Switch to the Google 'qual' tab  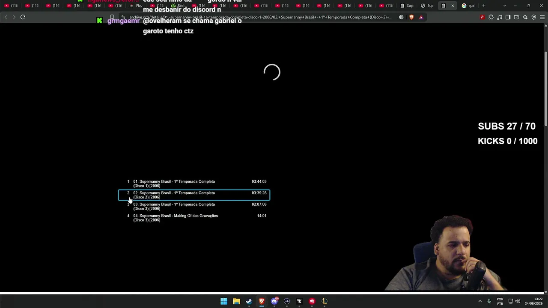(468, 6)
